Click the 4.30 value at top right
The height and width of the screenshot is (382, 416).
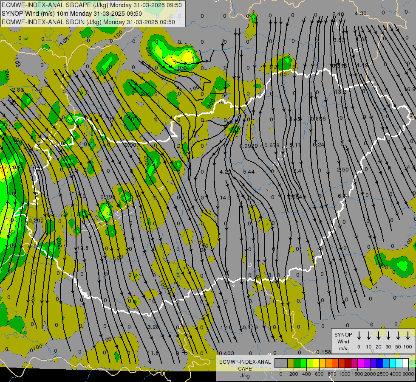(x=361, y=14)
